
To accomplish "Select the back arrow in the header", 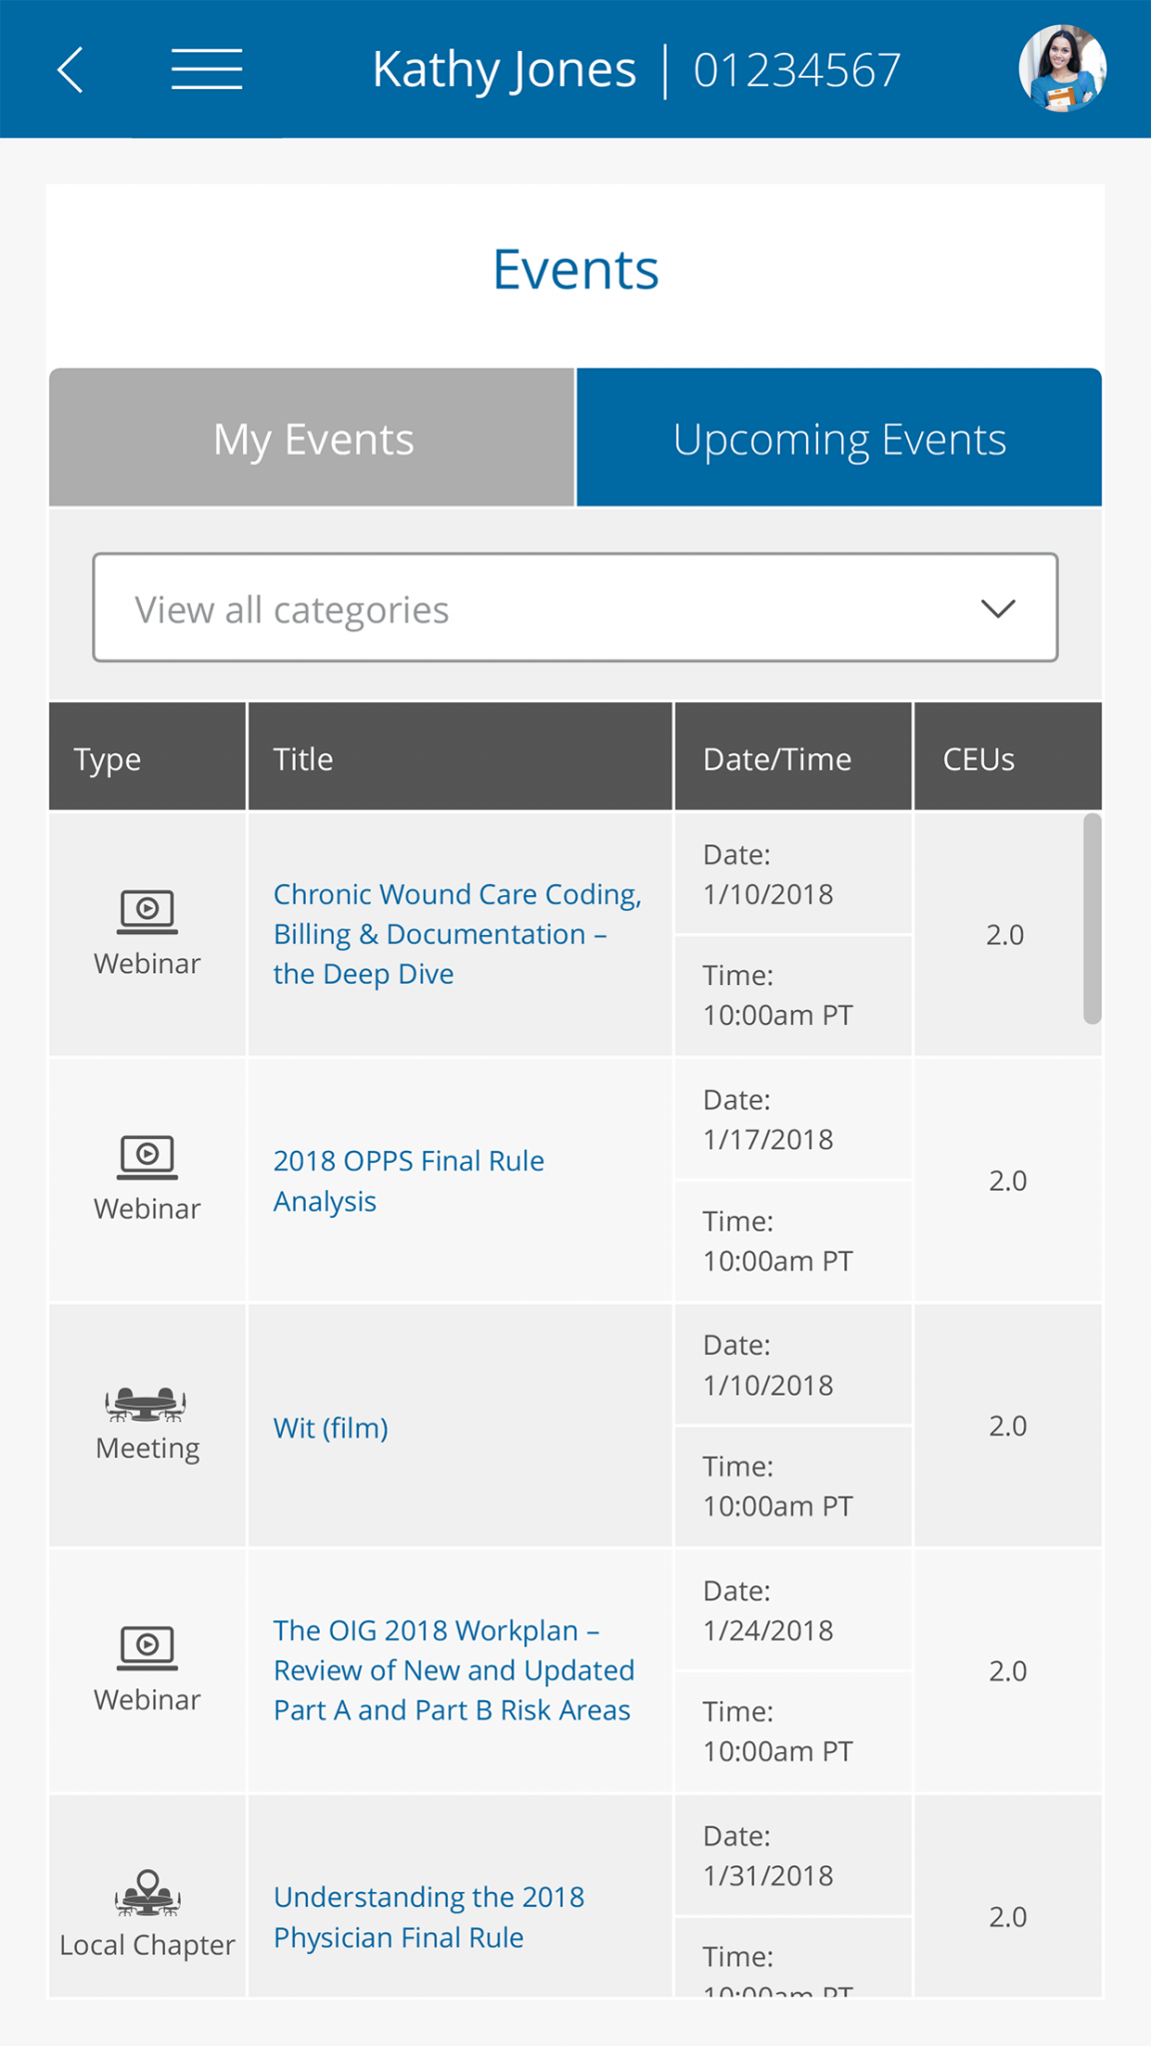I will click(69, 70).
